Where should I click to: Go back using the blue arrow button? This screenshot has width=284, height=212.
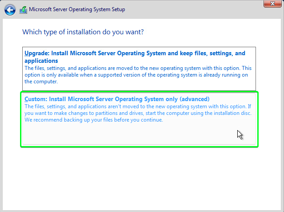pos(10,10)
